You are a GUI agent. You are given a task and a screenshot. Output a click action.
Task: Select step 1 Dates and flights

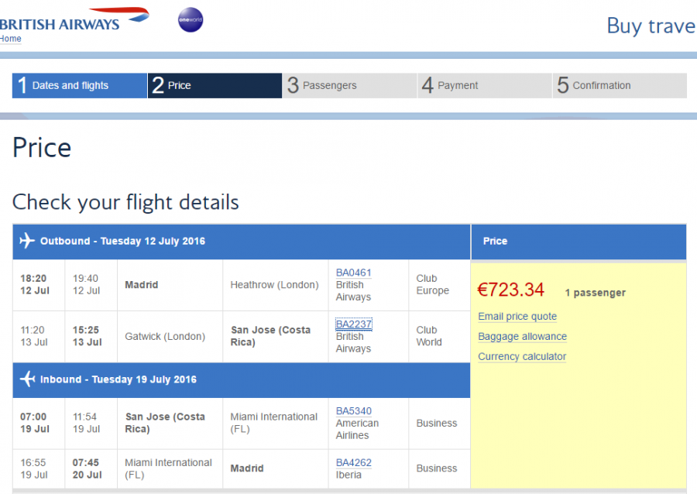click(79, 86)
